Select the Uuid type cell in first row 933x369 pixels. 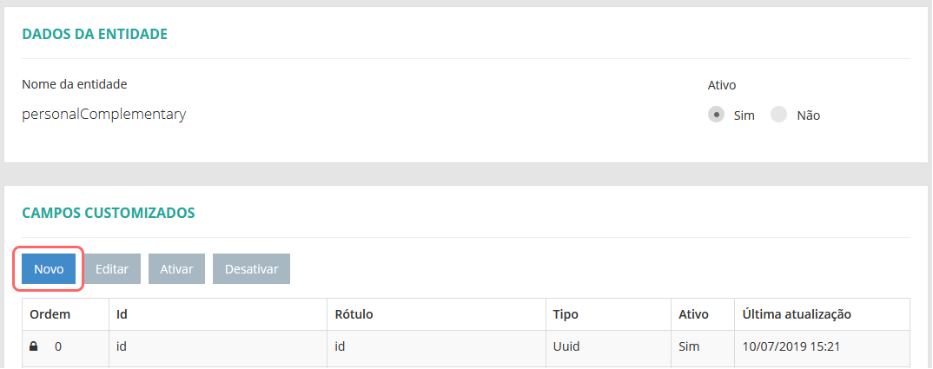566,346
